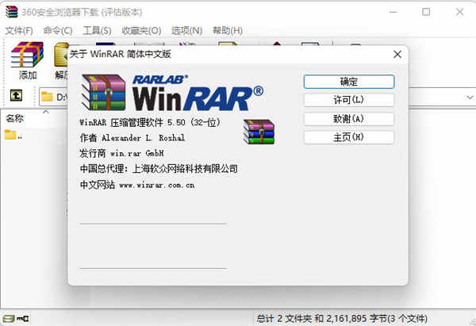Image resolution: width=476 pixels, height=326 pixels.
Task: Open the 选项(N) menu
Action: point(186,30)
